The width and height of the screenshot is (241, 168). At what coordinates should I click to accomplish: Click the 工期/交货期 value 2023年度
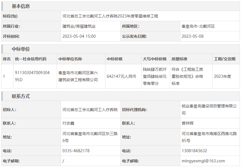pos(222,76)
